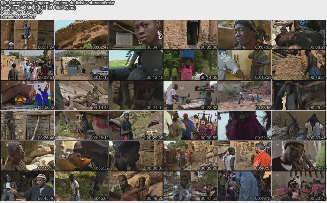This screenshot has width=327, height=203.
Task: Click the Resolution 1024x576 text
Action: (x=21, y=12)
